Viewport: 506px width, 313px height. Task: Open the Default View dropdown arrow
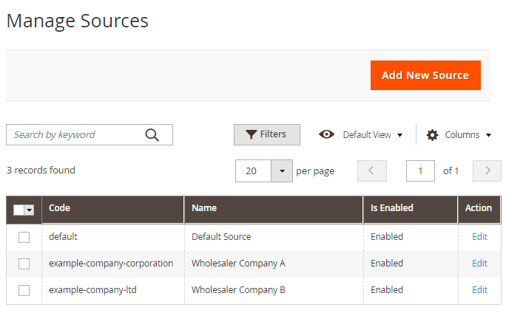[400, 135]
